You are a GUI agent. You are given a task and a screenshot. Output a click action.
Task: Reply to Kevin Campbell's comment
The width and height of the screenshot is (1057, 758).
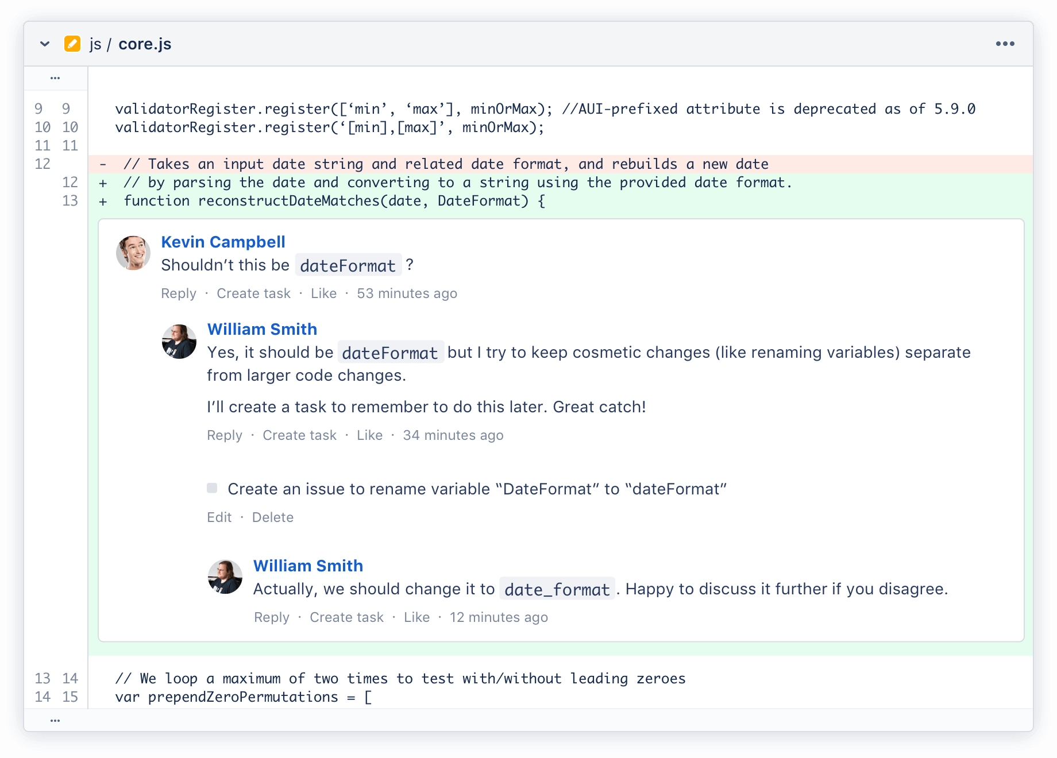[x=178, y=293]
